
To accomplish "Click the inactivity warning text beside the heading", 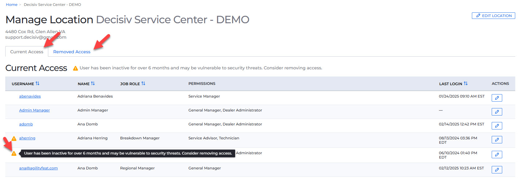I will point(201,68).
